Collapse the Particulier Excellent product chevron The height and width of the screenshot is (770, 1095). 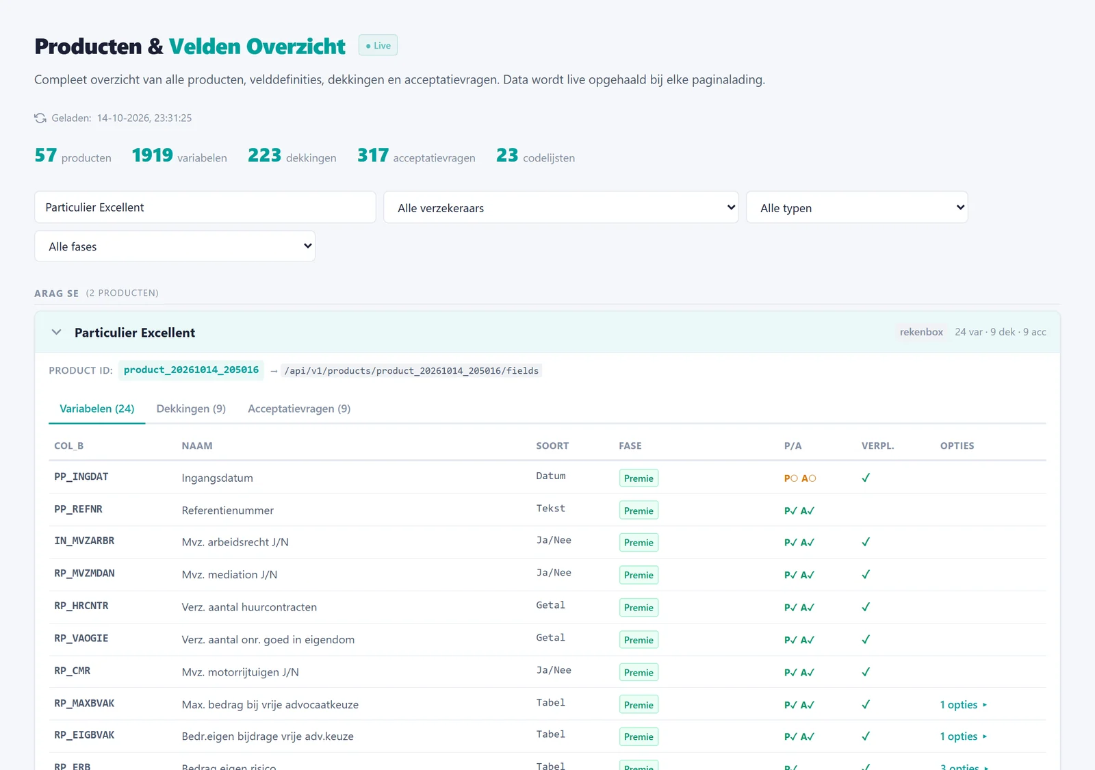[x=57, y=332]
